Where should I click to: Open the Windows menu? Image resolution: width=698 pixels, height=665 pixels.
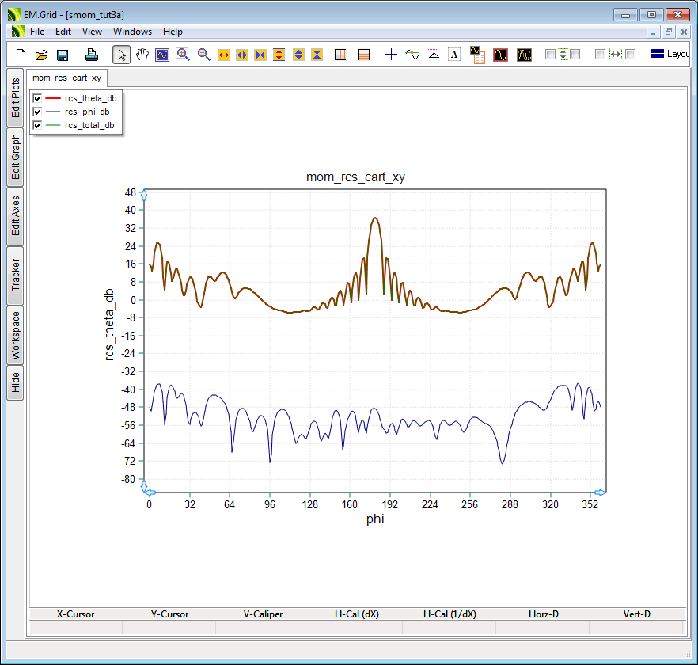click(132, 32)
